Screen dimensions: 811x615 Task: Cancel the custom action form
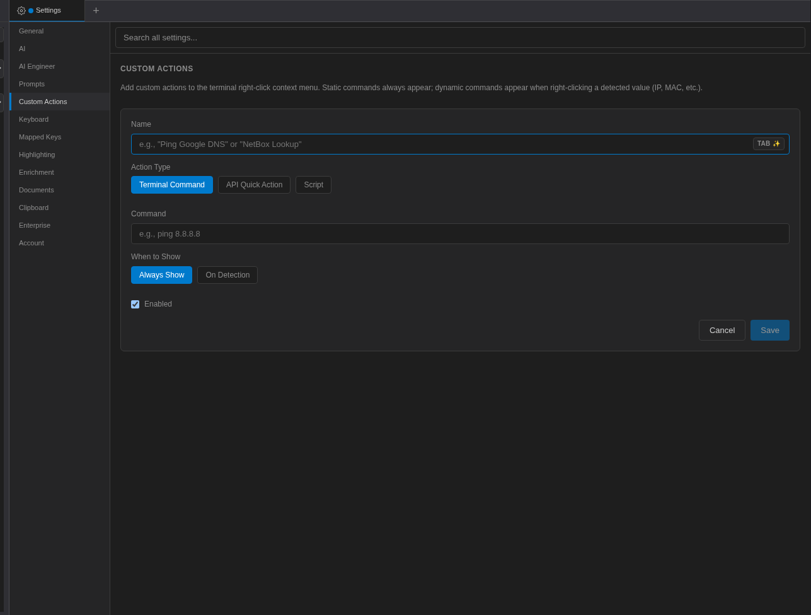pyautogui.click(x=722, y=330)
